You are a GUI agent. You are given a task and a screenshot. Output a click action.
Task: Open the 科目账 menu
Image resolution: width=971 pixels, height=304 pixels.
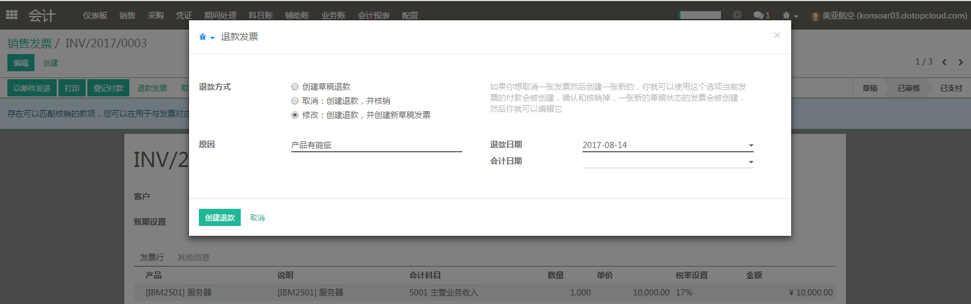click(260, 15)
